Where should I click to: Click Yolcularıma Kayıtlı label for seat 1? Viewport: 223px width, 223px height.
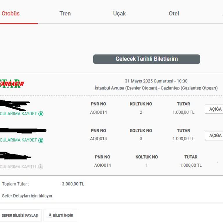click(18, 167)
